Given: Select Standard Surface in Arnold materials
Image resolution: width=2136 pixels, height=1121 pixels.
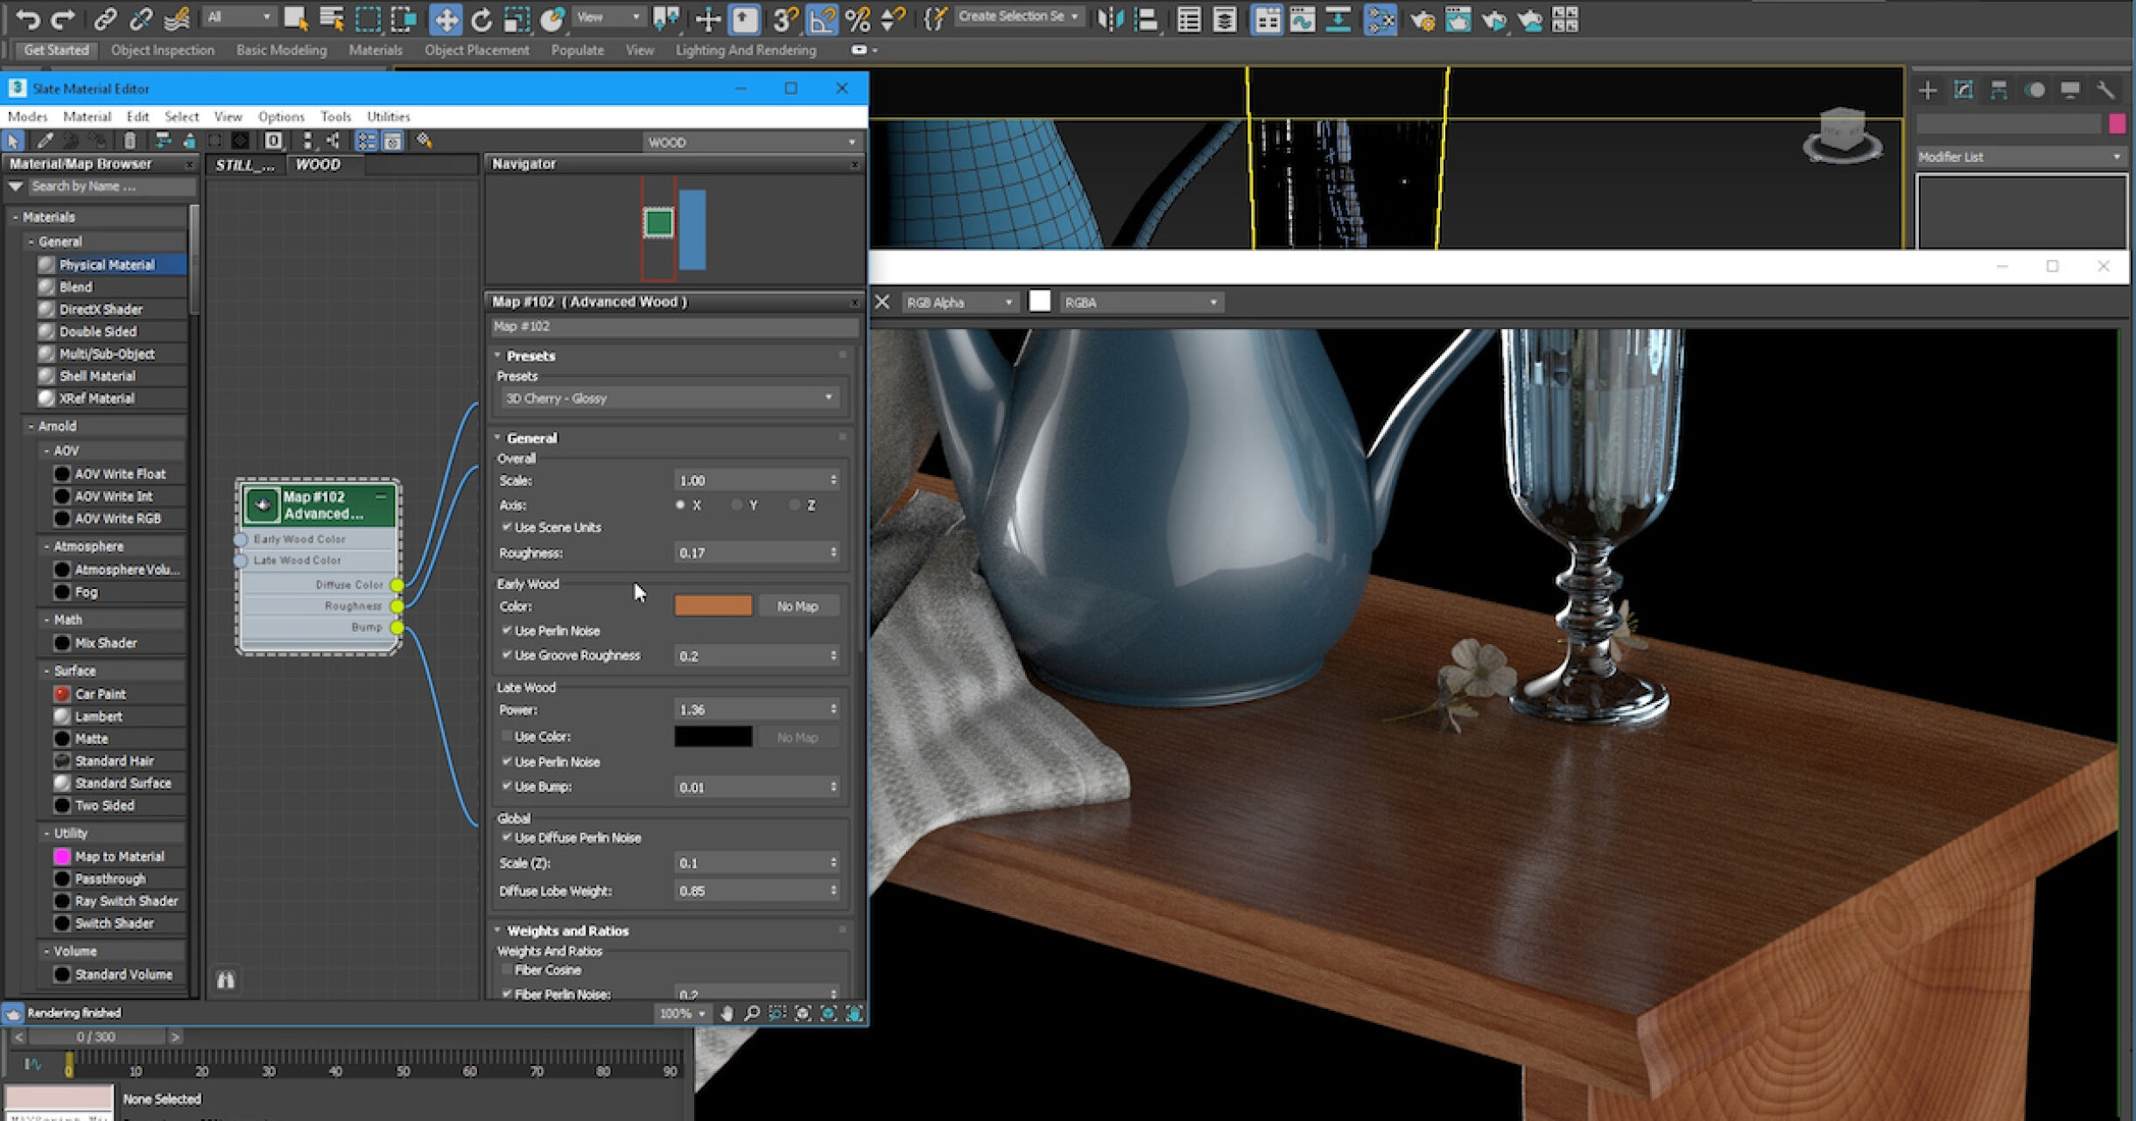Looking at the screenshot, I should tap(123, 783).
